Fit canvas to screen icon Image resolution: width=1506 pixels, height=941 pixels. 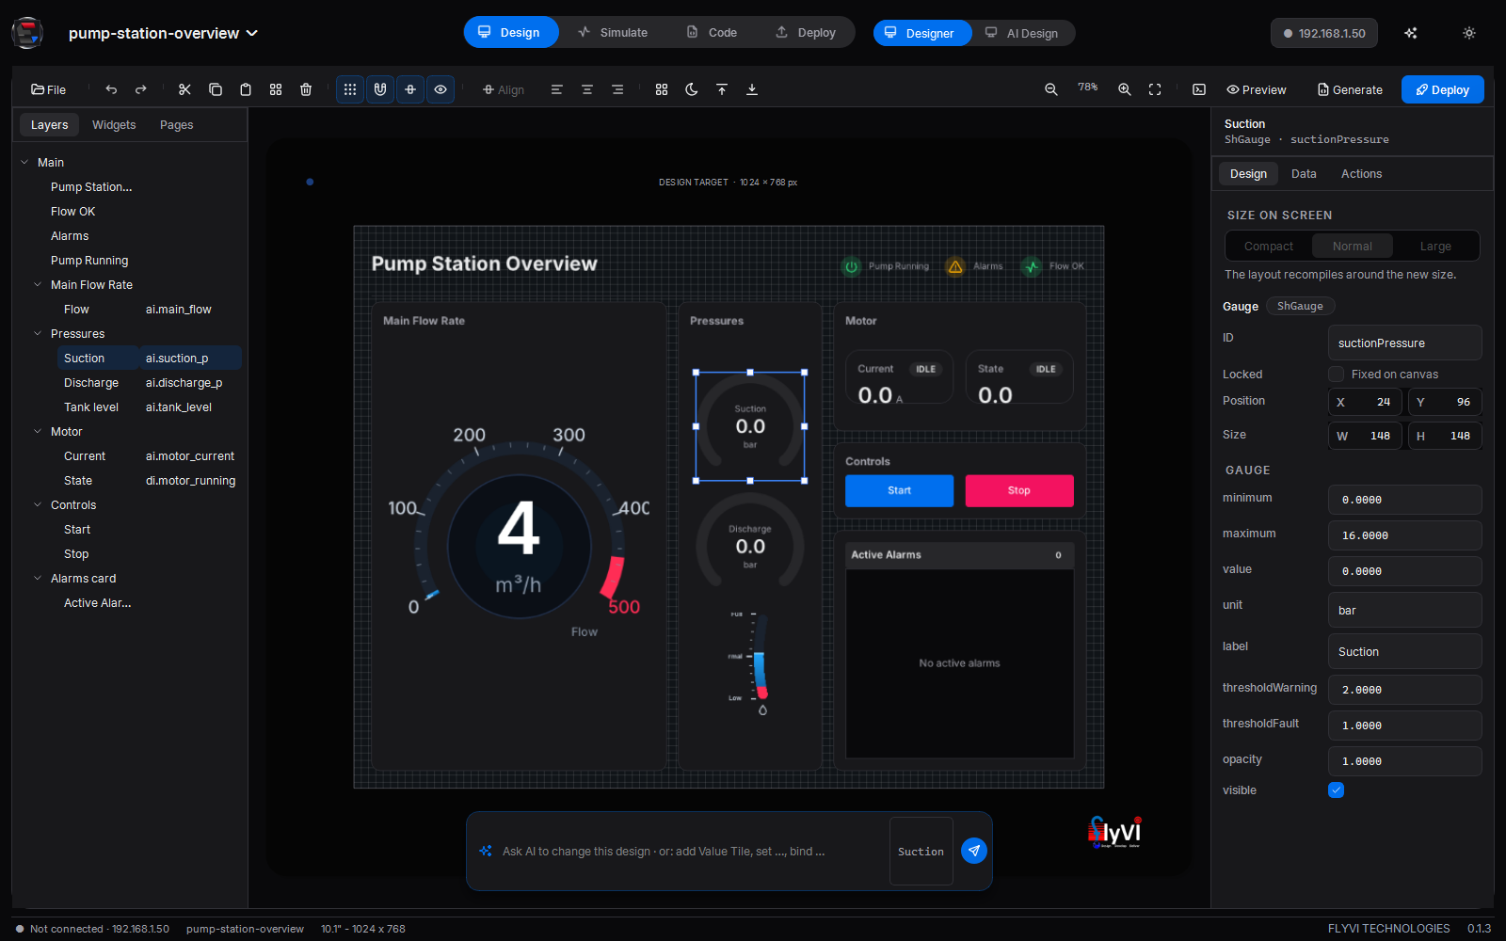pyautogui.click(x=1155, y=89)
